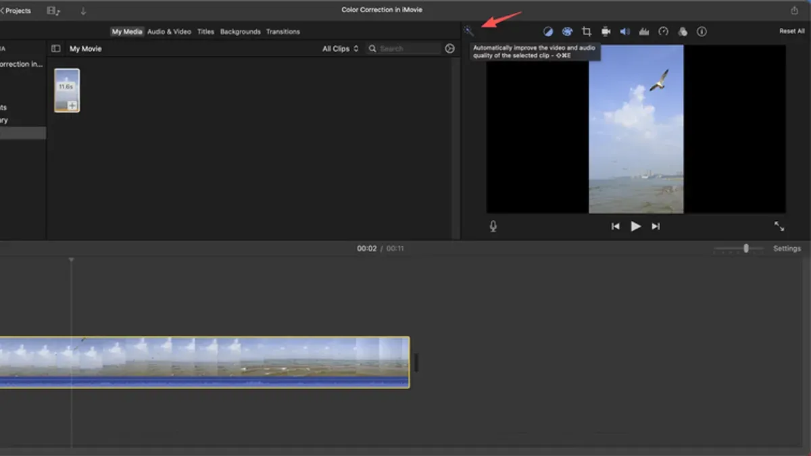Select the cropping tool

[587, 31]
